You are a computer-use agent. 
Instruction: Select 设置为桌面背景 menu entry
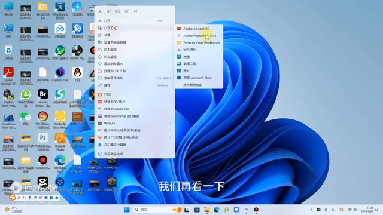135,42
